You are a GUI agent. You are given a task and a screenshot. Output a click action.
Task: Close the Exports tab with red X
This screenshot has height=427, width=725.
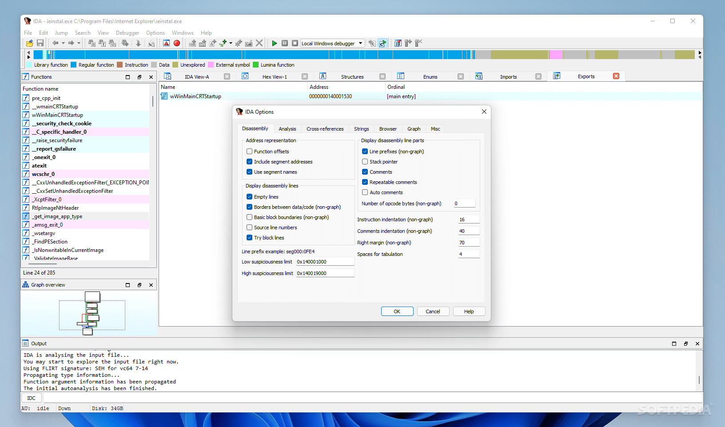tap(616, 76)
